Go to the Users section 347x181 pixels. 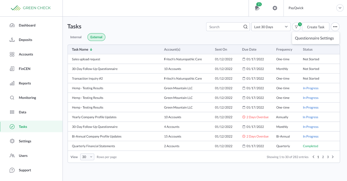coord(23,156)
